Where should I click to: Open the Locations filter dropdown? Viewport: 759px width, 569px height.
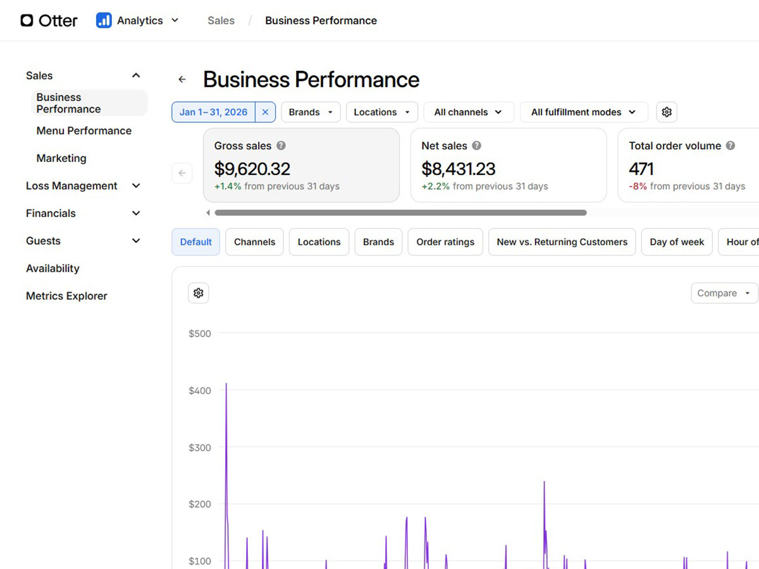(381, 112)
